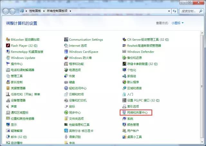The height and width of the screenshot is (146, 206).
Task: Click the vertical scrollbar thumb
Action: pyautogui.click(x=202, y=86)
